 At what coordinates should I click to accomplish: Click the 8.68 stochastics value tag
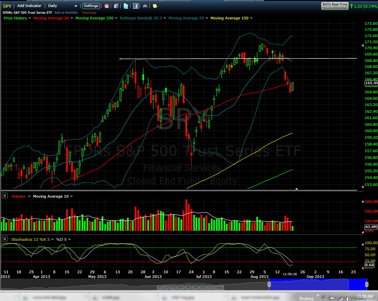coord(369,265)
